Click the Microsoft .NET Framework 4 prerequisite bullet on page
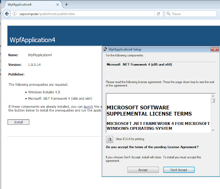The height and width of the screenshot is (189, 220). point(60,98)
